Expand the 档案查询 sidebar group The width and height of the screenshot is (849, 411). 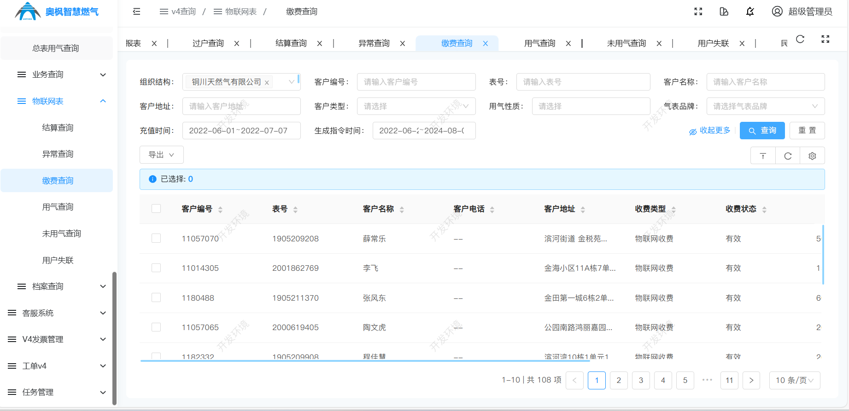[57, 286]
